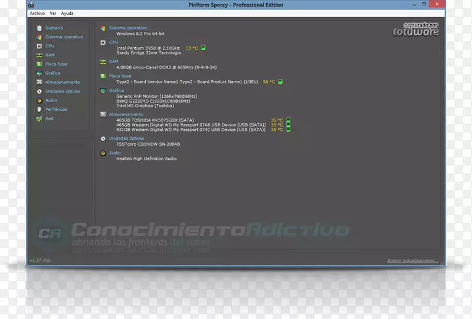Viewport: 472px width, 319px height.
Task: Open the Periféricos icon in the sidebar
Action: [39, 110]
